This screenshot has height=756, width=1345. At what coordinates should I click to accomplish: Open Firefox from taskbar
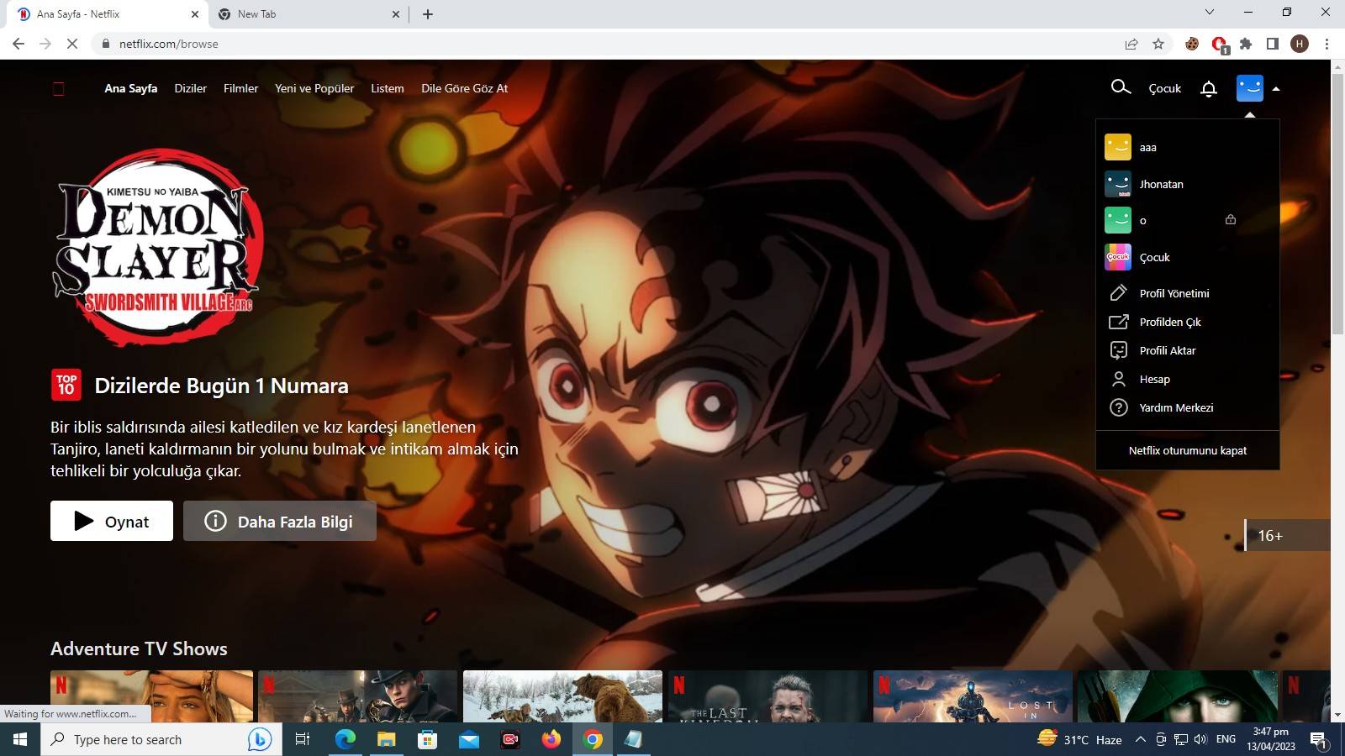click(x=551, y=739)
